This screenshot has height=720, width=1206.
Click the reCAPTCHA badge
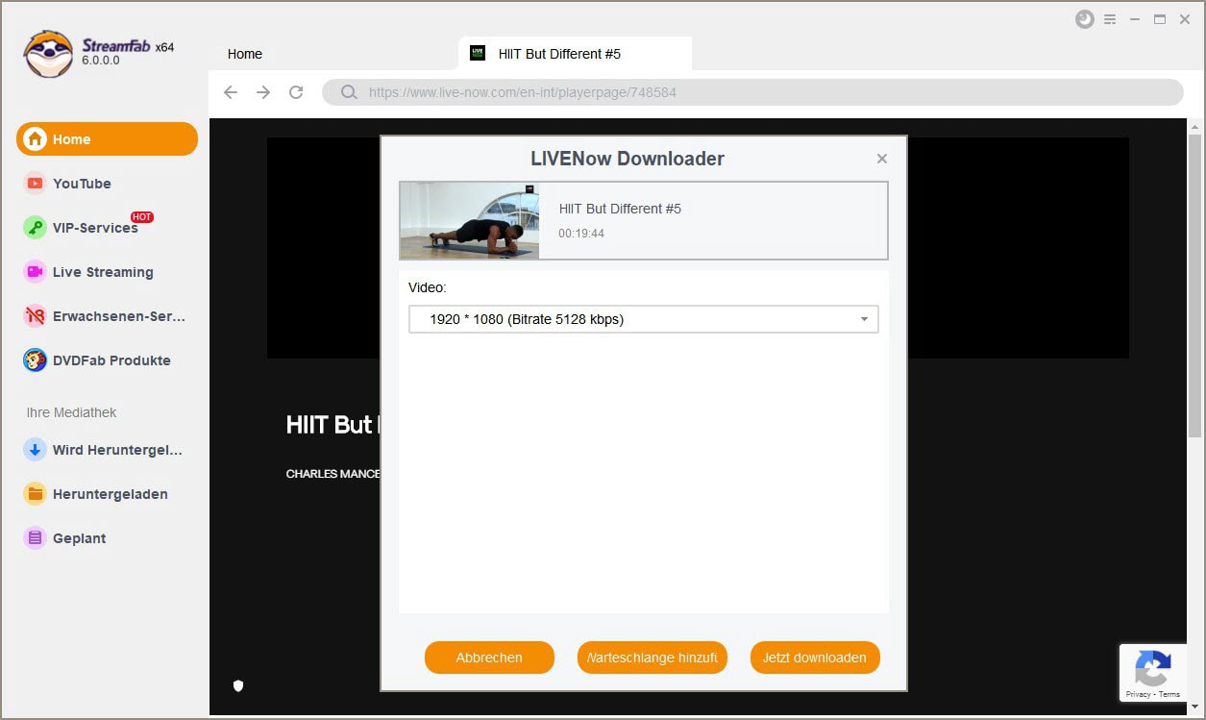pyautogui.click(x=1153, y=672)
